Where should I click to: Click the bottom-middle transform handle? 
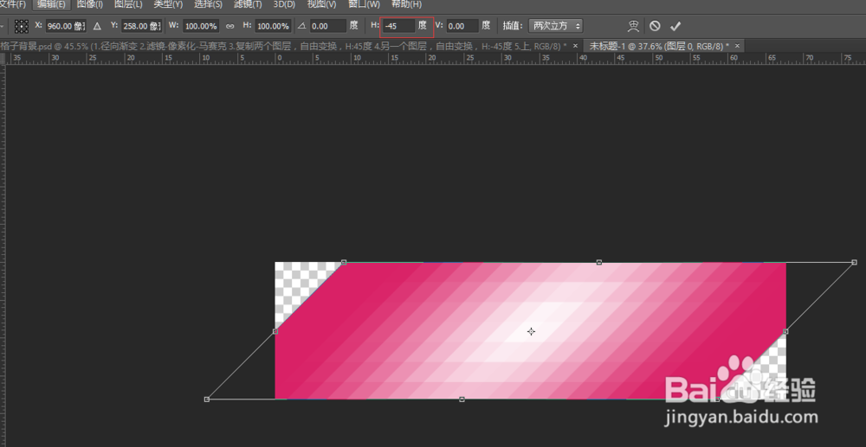(x=462, y=399)
